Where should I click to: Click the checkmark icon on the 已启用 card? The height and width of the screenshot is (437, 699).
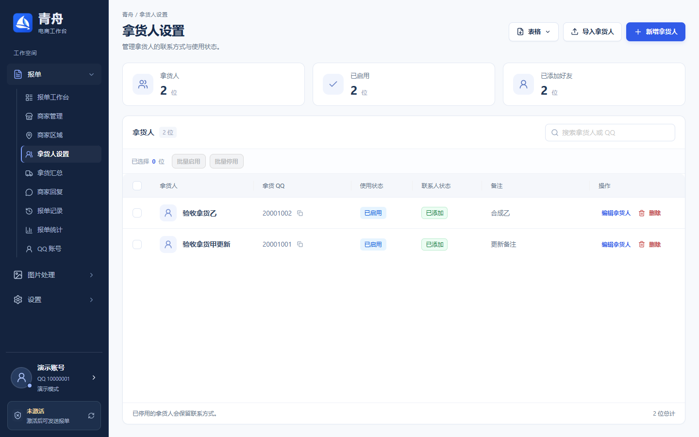point(333,84)
